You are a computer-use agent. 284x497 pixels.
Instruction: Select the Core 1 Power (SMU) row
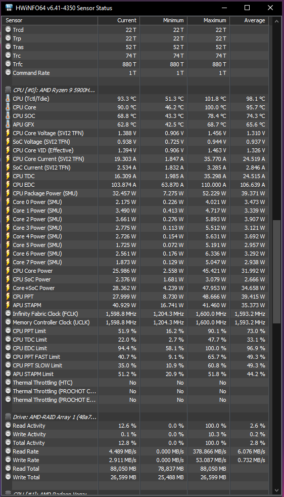tap(135, 211)
